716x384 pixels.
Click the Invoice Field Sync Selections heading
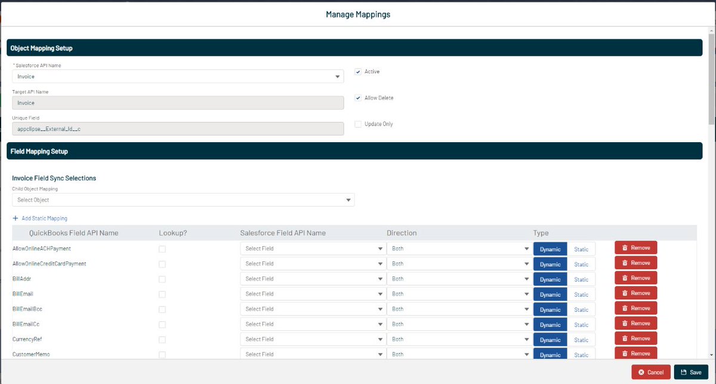(54, 178)
